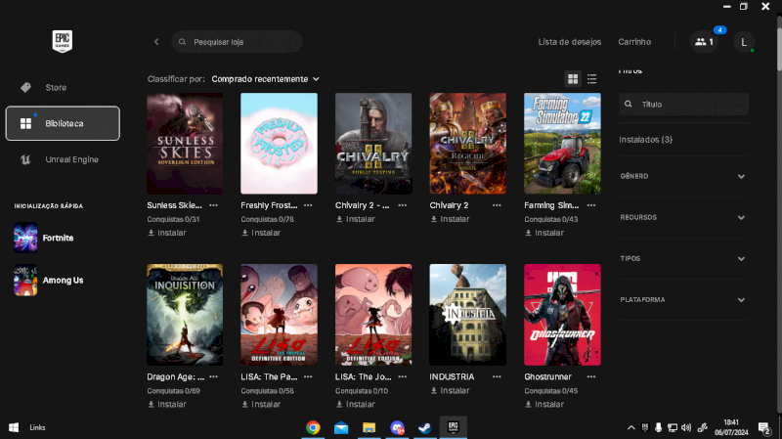Image resolution: width=782 pixels, height=439 pixels.
Task: Open options menu for Ghostrunner
Action: (591, 376)
